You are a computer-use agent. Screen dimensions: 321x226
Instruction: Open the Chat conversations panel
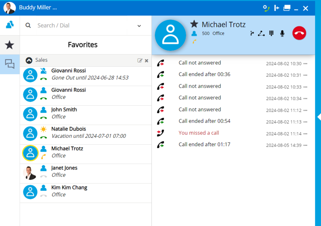10,64
